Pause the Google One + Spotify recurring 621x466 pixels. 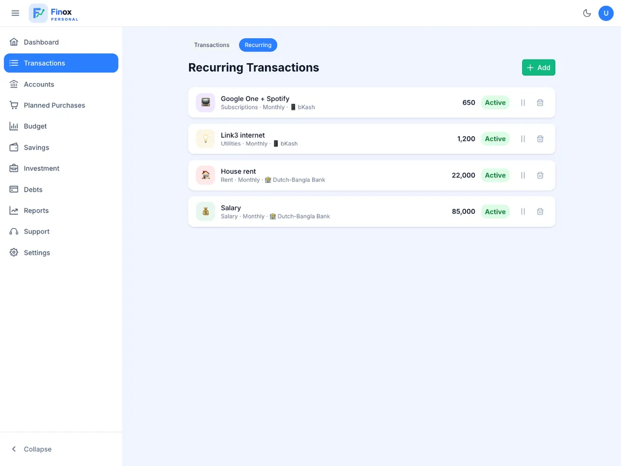point(523,103)
